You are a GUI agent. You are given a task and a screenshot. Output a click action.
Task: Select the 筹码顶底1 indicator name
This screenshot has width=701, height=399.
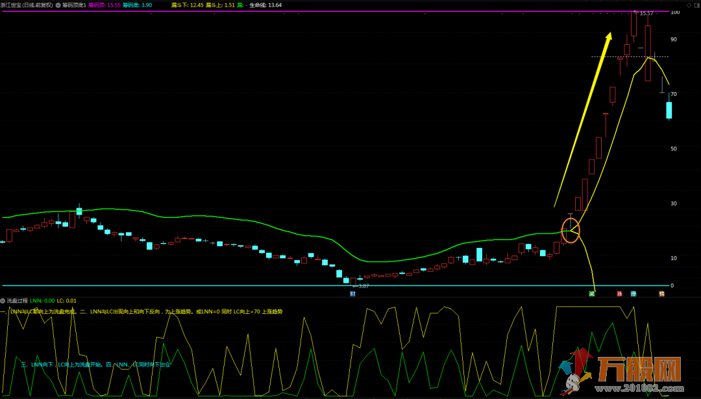(x=74, y=5)
